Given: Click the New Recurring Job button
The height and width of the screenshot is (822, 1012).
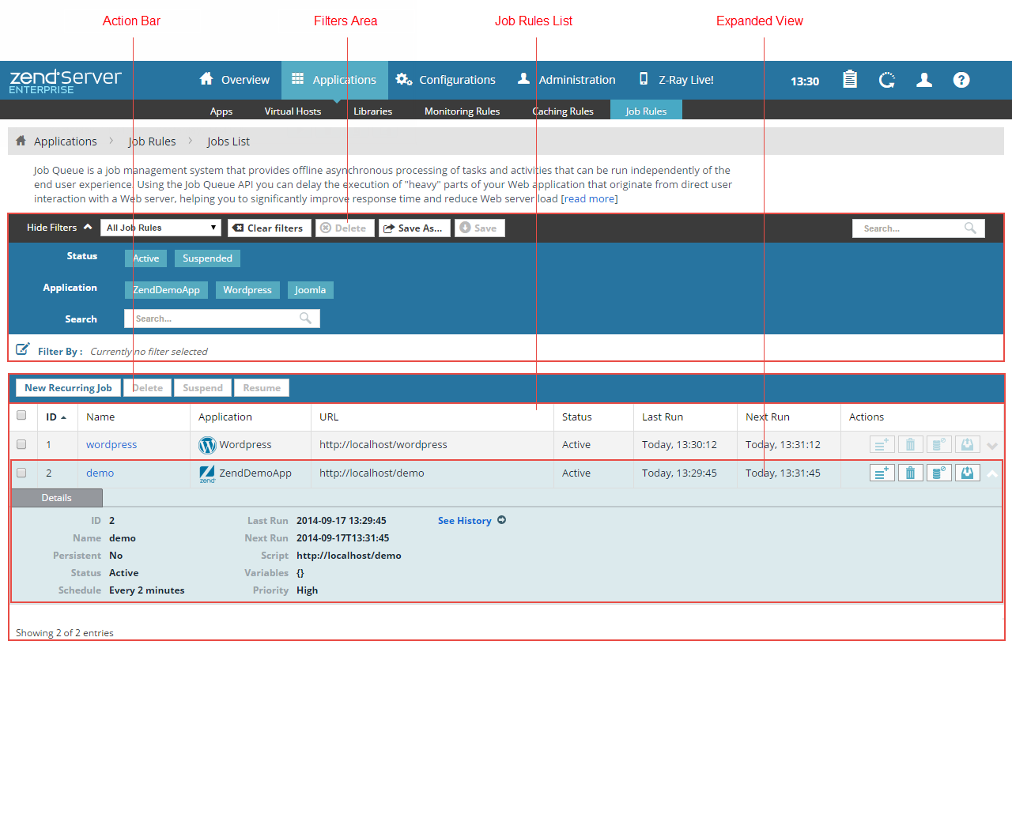Looking at the screenshot, I should pos(68,388).
